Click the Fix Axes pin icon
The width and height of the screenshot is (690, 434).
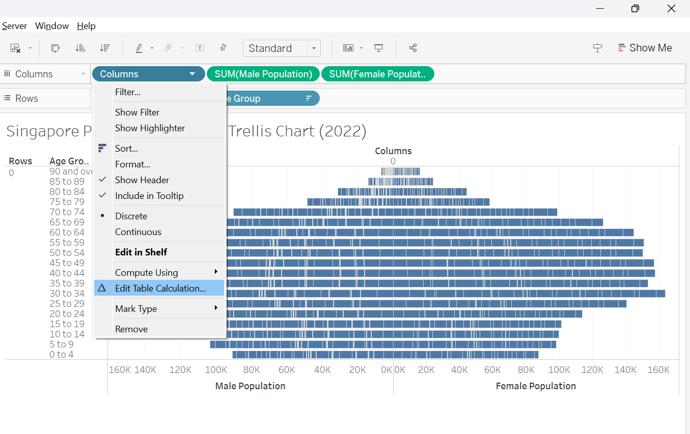point(223,48)
